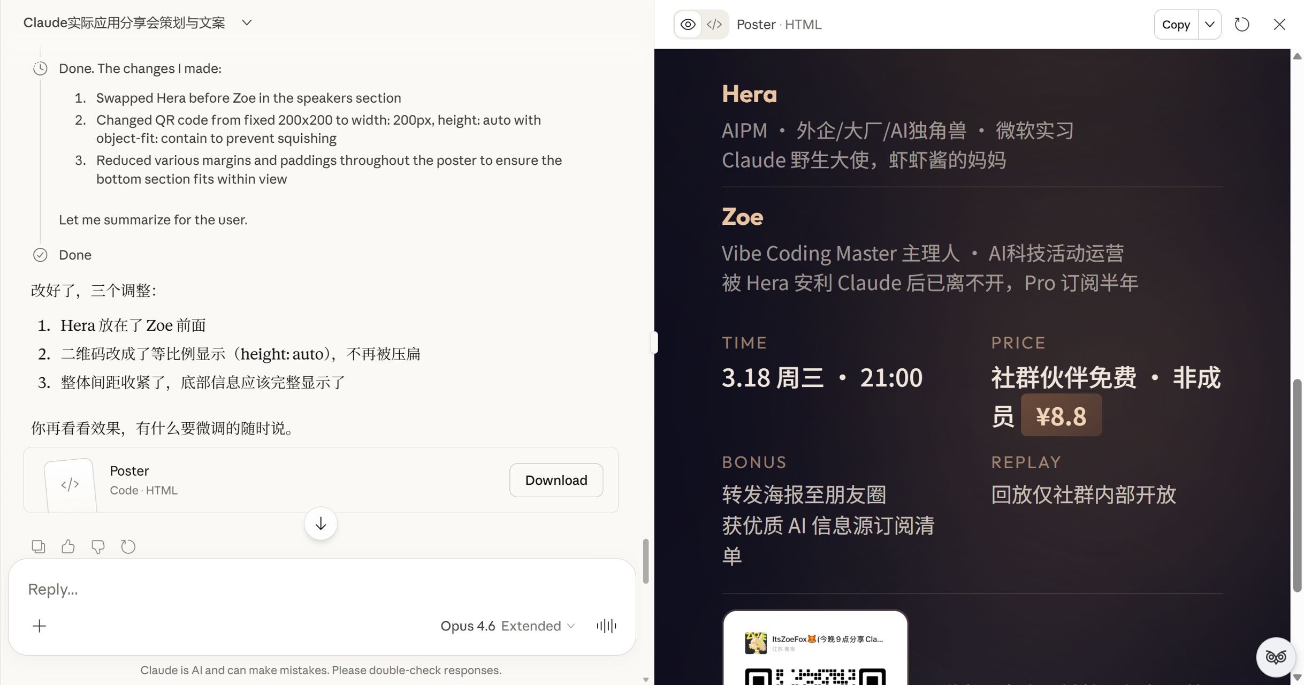Click 转发海报至朋友圈 bonus text

coord(804,494)
